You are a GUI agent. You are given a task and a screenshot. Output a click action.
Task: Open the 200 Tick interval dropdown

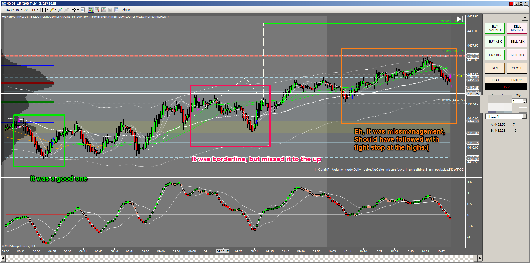pos(31,10)
